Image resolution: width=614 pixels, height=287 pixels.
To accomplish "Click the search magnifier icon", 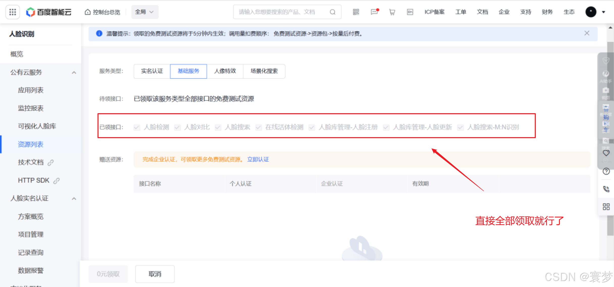I will [x=332, y=12].
